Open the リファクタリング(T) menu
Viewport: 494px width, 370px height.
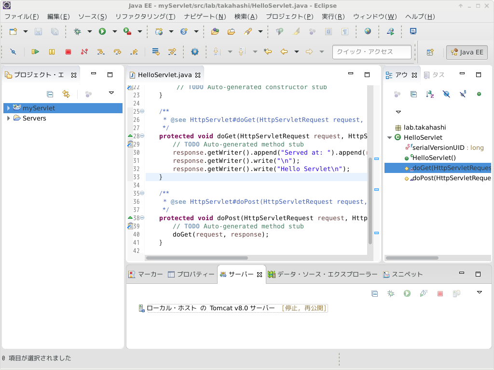point(145,17)
